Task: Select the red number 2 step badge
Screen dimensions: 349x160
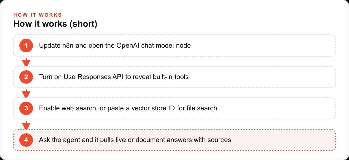Action: point(26,77)
